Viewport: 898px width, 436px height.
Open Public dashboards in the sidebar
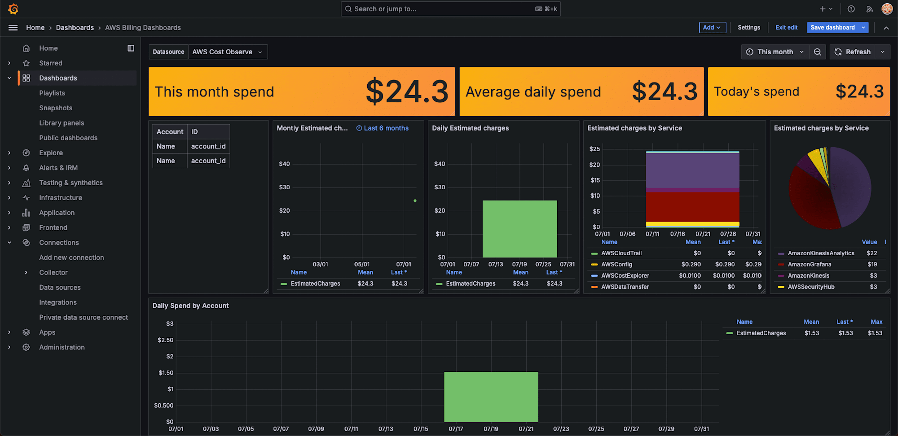68,138
